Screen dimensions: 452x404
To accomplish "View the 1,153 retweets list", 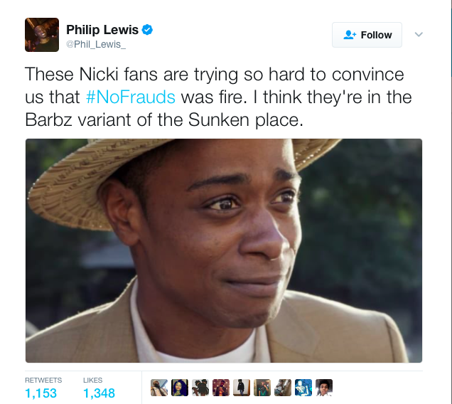I will click(x=43, y=388).
